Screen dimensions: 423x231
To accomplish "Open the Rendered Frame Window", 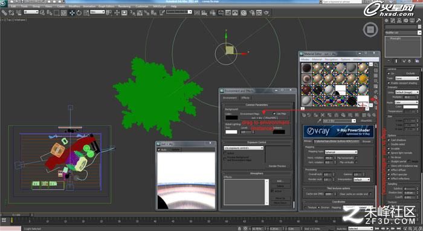I will click(259, 13).
